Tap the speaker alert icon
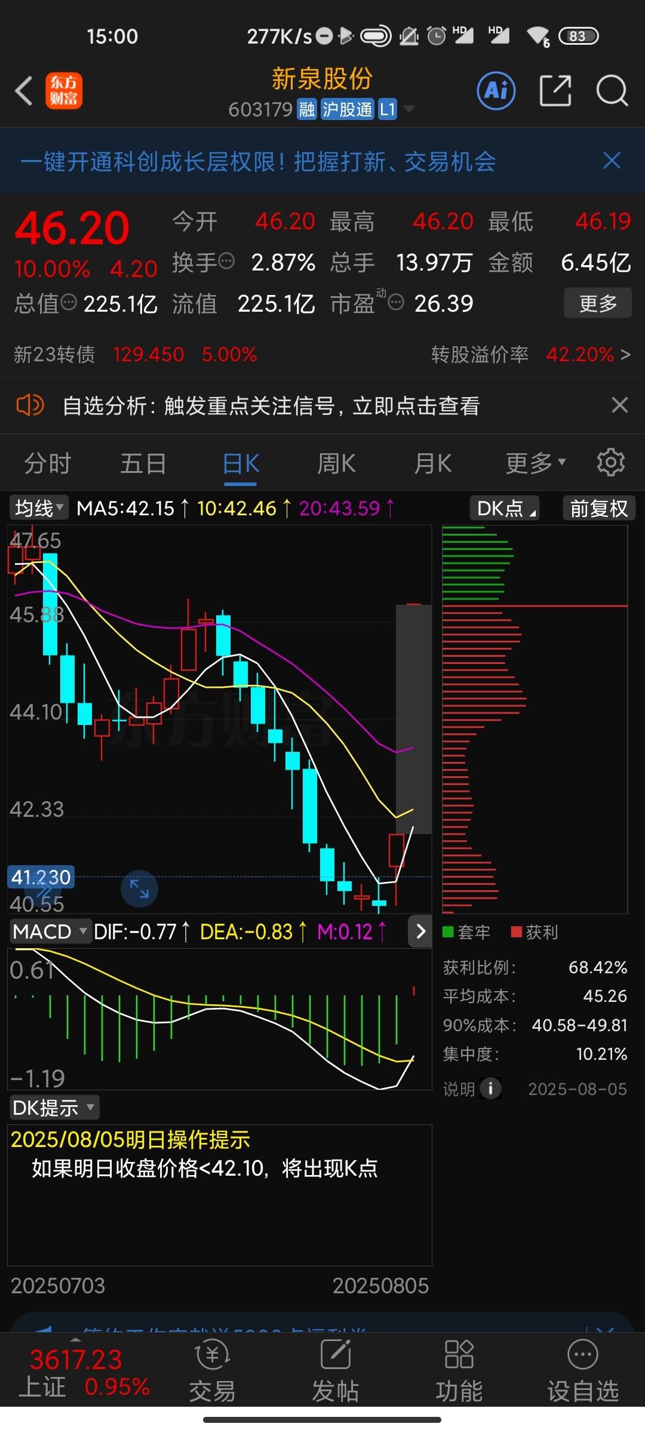The height and width of the screenshot is (1433, 645). click(x=30, y=405)
